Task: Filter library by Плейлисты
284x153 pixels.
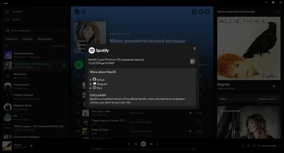Action: pyautogui.click(x=11, y=39)
